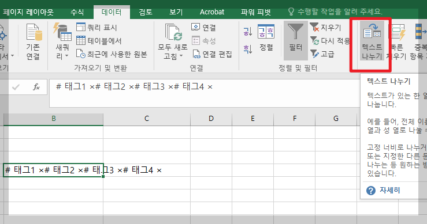Open 고급 advanced filter
The width and height of the screenshot is (427, 224).
pos(322,54)
